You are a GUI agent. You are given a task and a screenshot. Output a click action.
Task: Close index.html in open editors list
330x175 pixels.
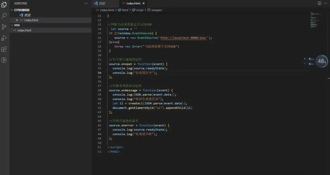[x=17, y=20]
